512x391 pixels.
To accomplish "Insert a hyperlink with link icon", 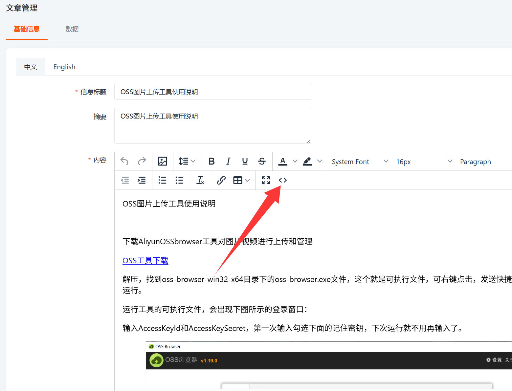I will pos(221,180).
